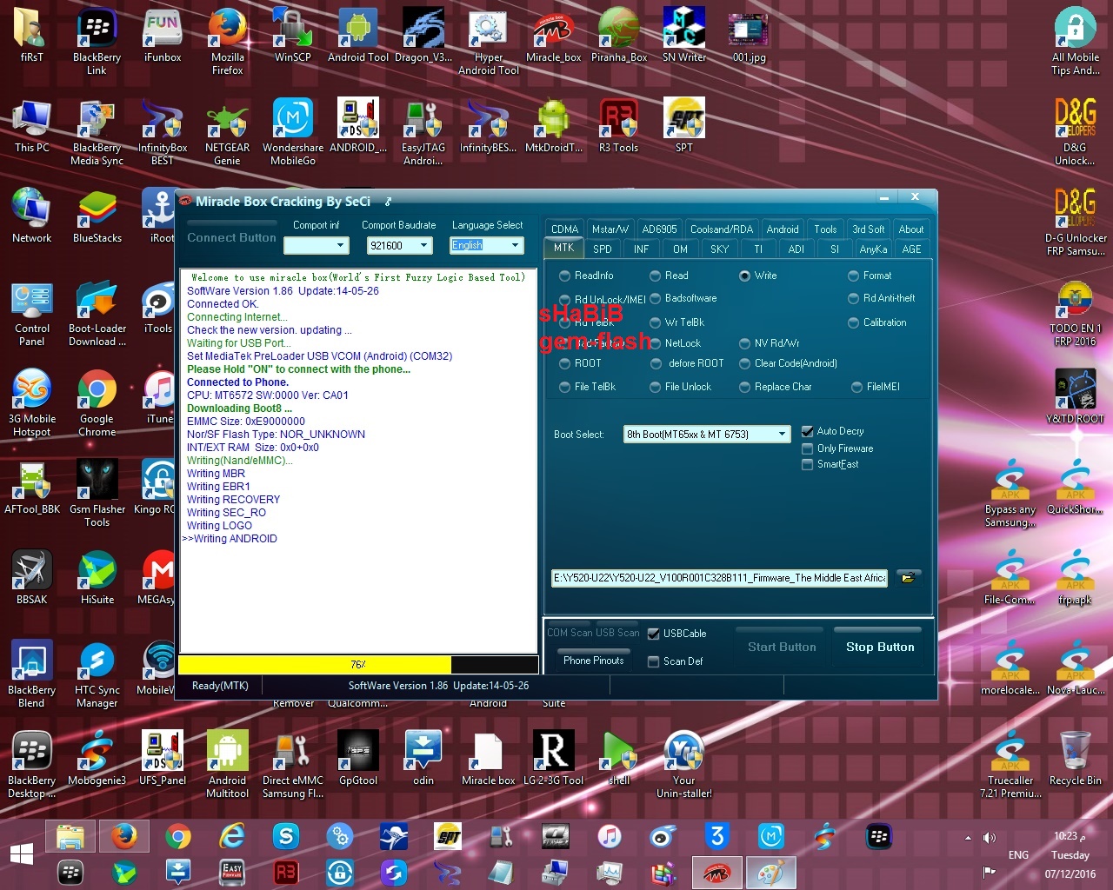This screenshot has width=1113, height=890.
Task: Launch WinSCP from the desktop
Action: (x=293, y=35)
